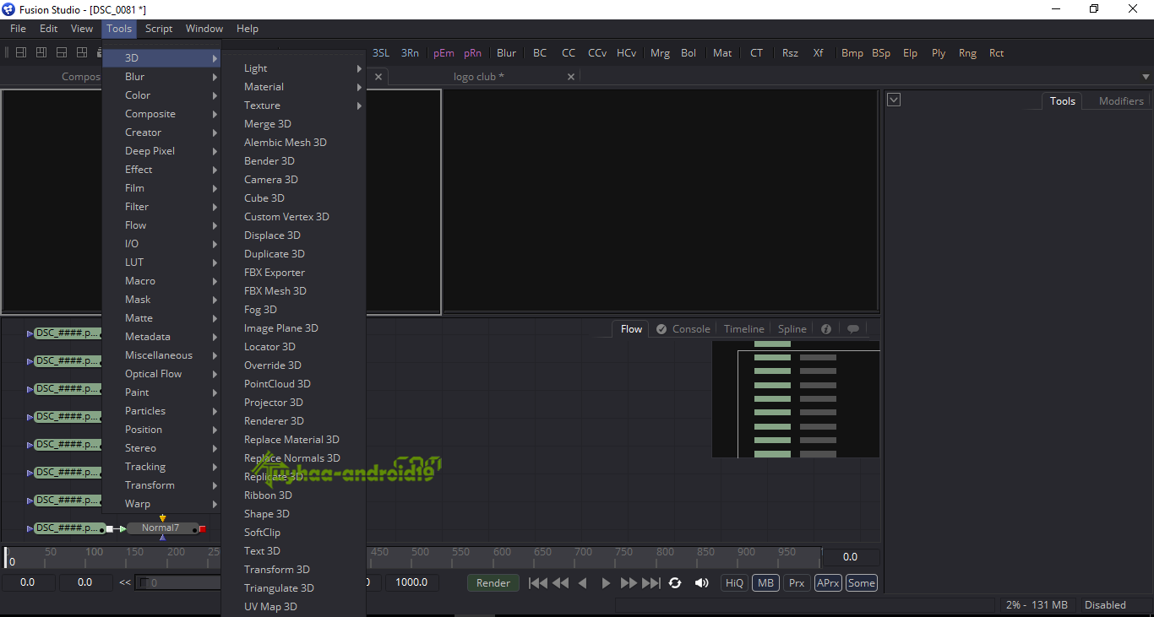Image resolution: width=1154 pixels, height=617 pixels.
Task: Add the Bol channel booleans tool
Action: (689, 52)
